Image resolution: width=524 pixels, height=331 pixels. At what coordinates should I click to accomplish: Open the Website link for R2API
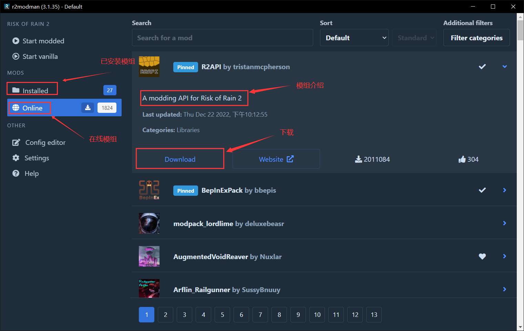[x=276, y=159]
